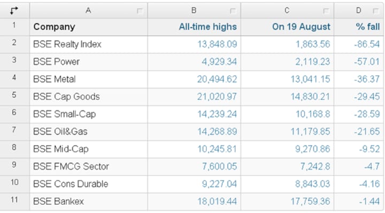385x213 pixels.
Task: Select column A header
Action: coord(89,11)
